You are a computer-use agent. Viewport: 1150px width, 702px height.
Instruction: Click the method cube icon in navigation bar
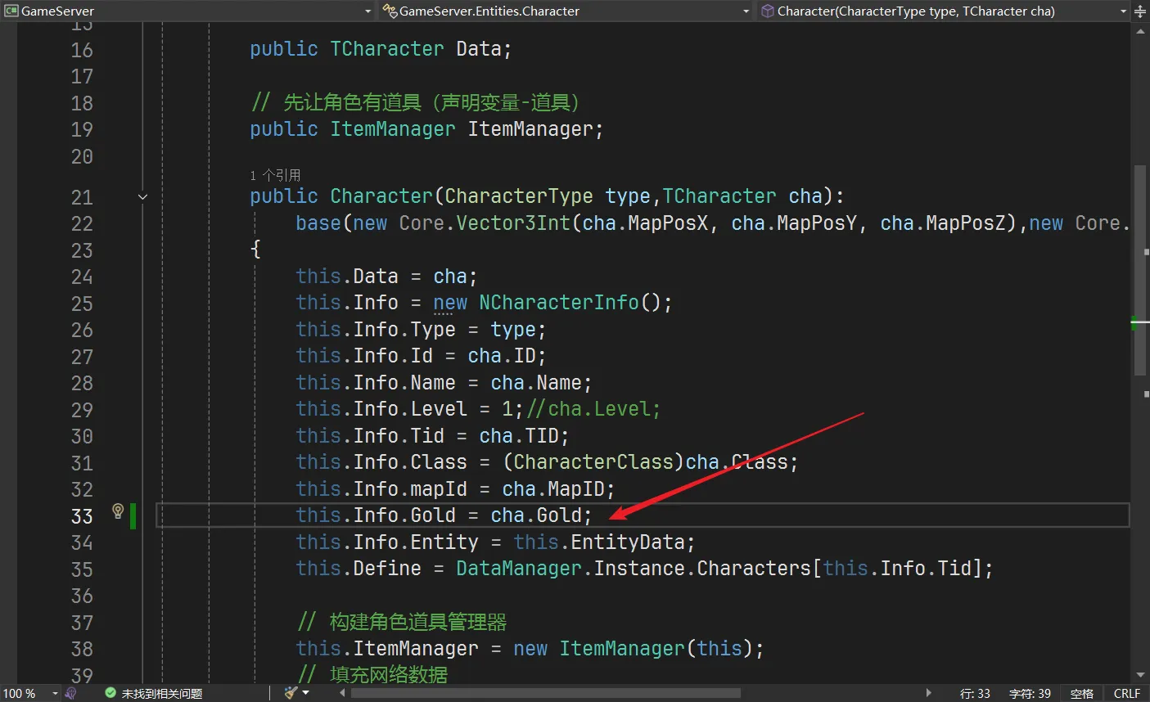(x=767, y=11)
